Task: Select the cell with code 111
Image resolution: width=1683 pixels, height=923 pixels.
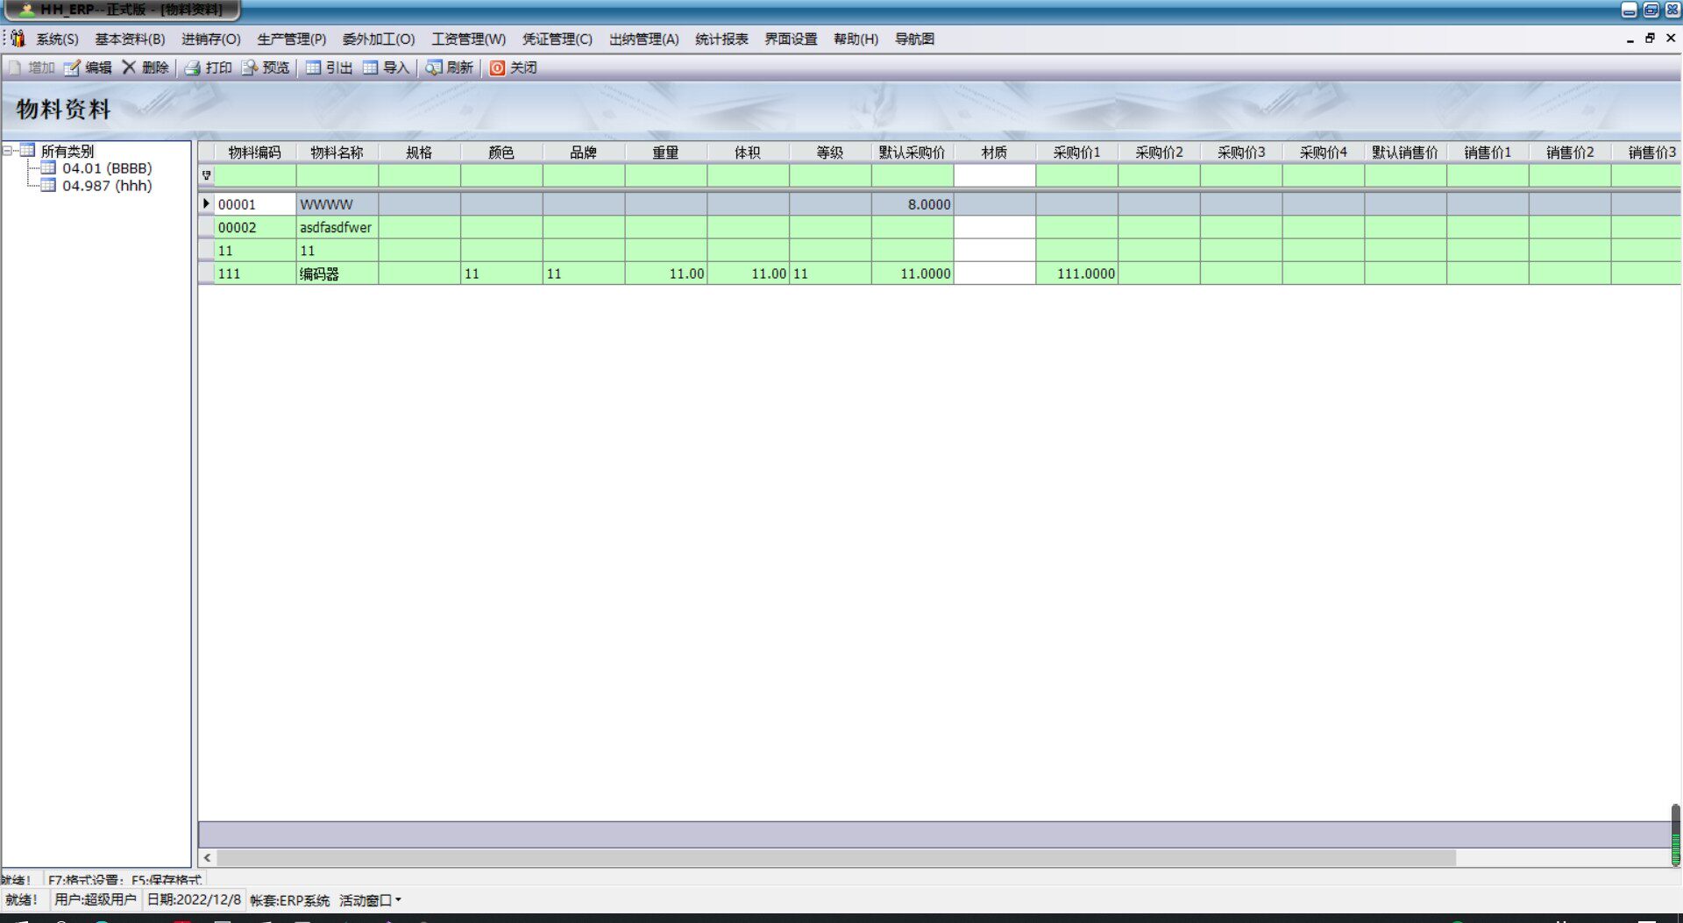Action: (x=255, y=273)
